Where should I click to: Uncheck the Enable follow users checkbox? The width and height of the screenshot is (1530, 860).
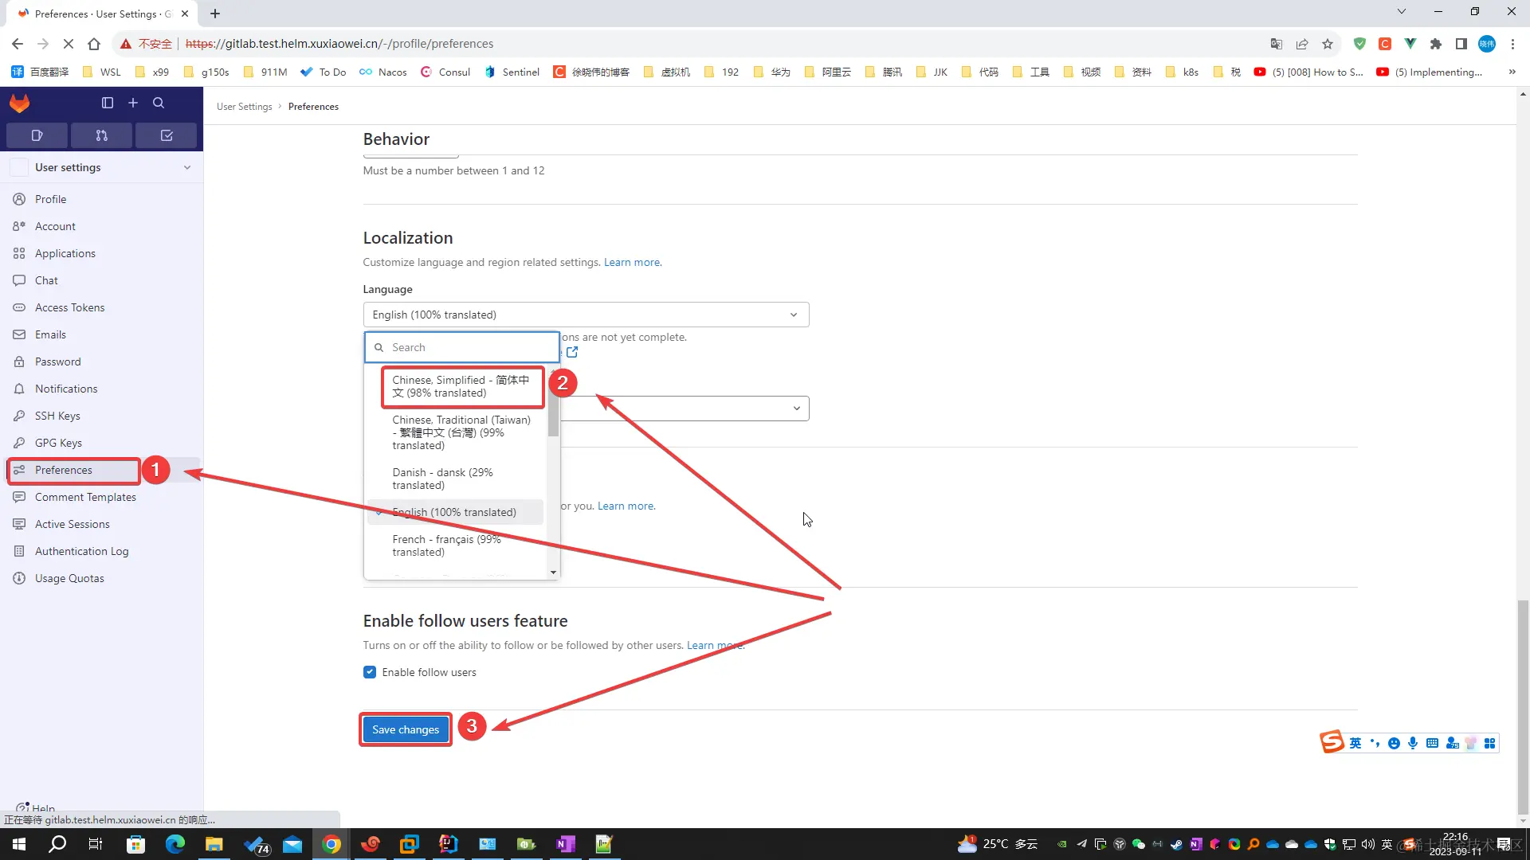tap(370, 672)
